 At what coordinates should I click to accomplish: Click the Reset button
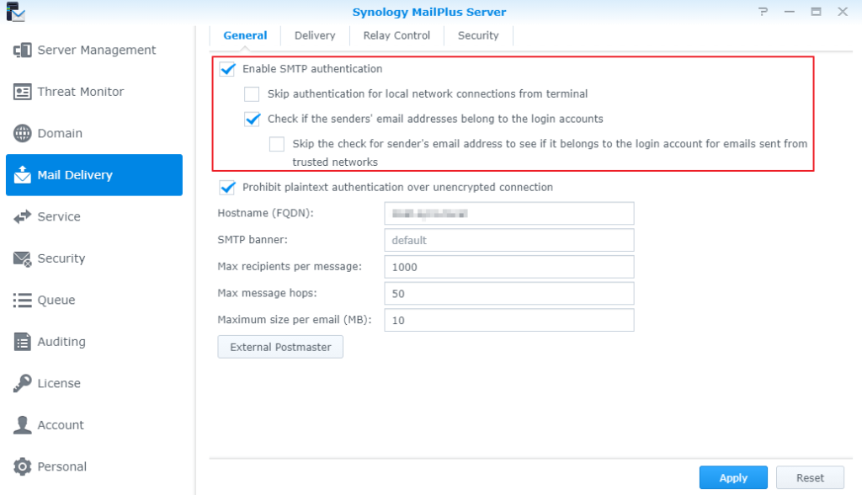coord(811,478)
